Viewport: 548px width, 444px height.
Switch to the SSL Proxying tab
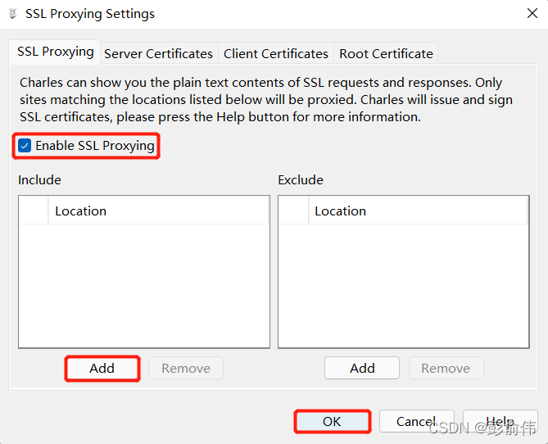point(55,52)
